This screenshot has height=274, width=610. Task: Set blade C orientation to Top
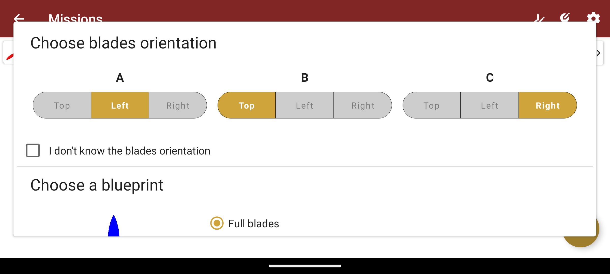(x=431, y=105)
